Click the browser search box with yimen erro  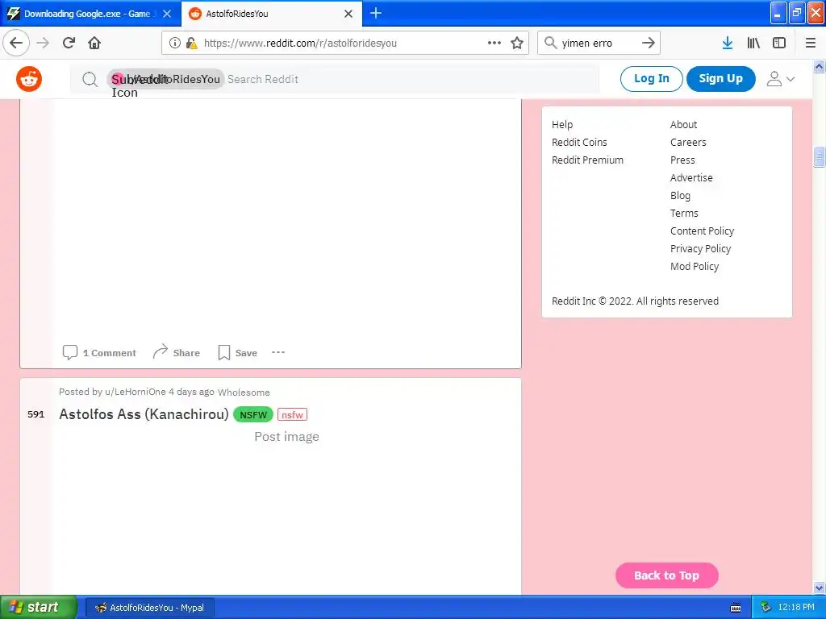pos(598,44)
